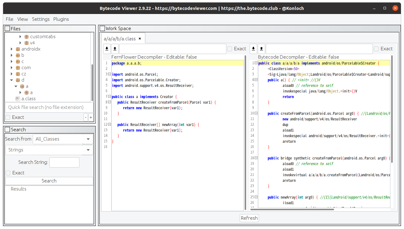The width and height of the screenshot is (404, 229).
Task: Click search-next down arrow in FernFlower pane
Action: click(107, 49)
